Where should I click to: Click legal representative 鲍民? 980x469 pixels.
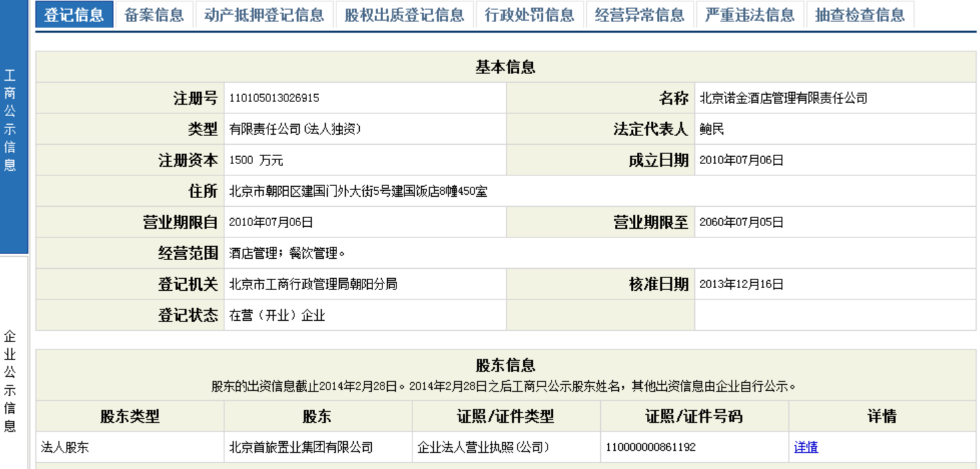pos(710,129)
